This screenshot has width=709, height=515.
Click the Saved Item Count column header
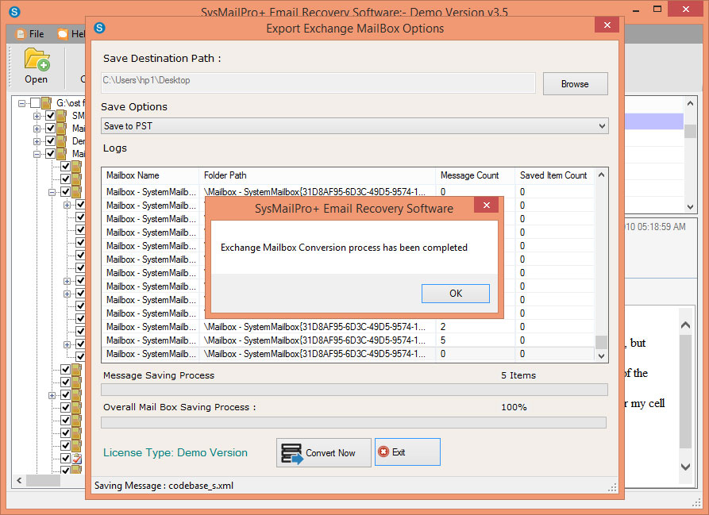[x=554, y=175]
